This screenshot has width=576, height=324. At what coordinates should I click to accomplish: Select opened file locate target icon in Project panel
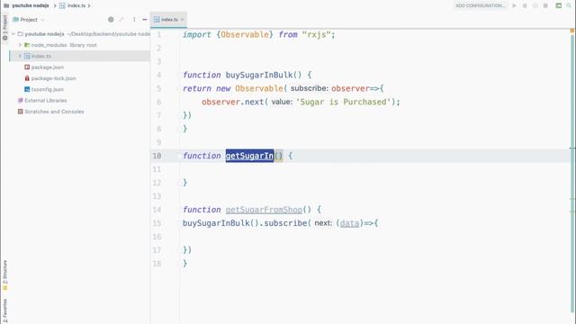[x=111, y=20]
